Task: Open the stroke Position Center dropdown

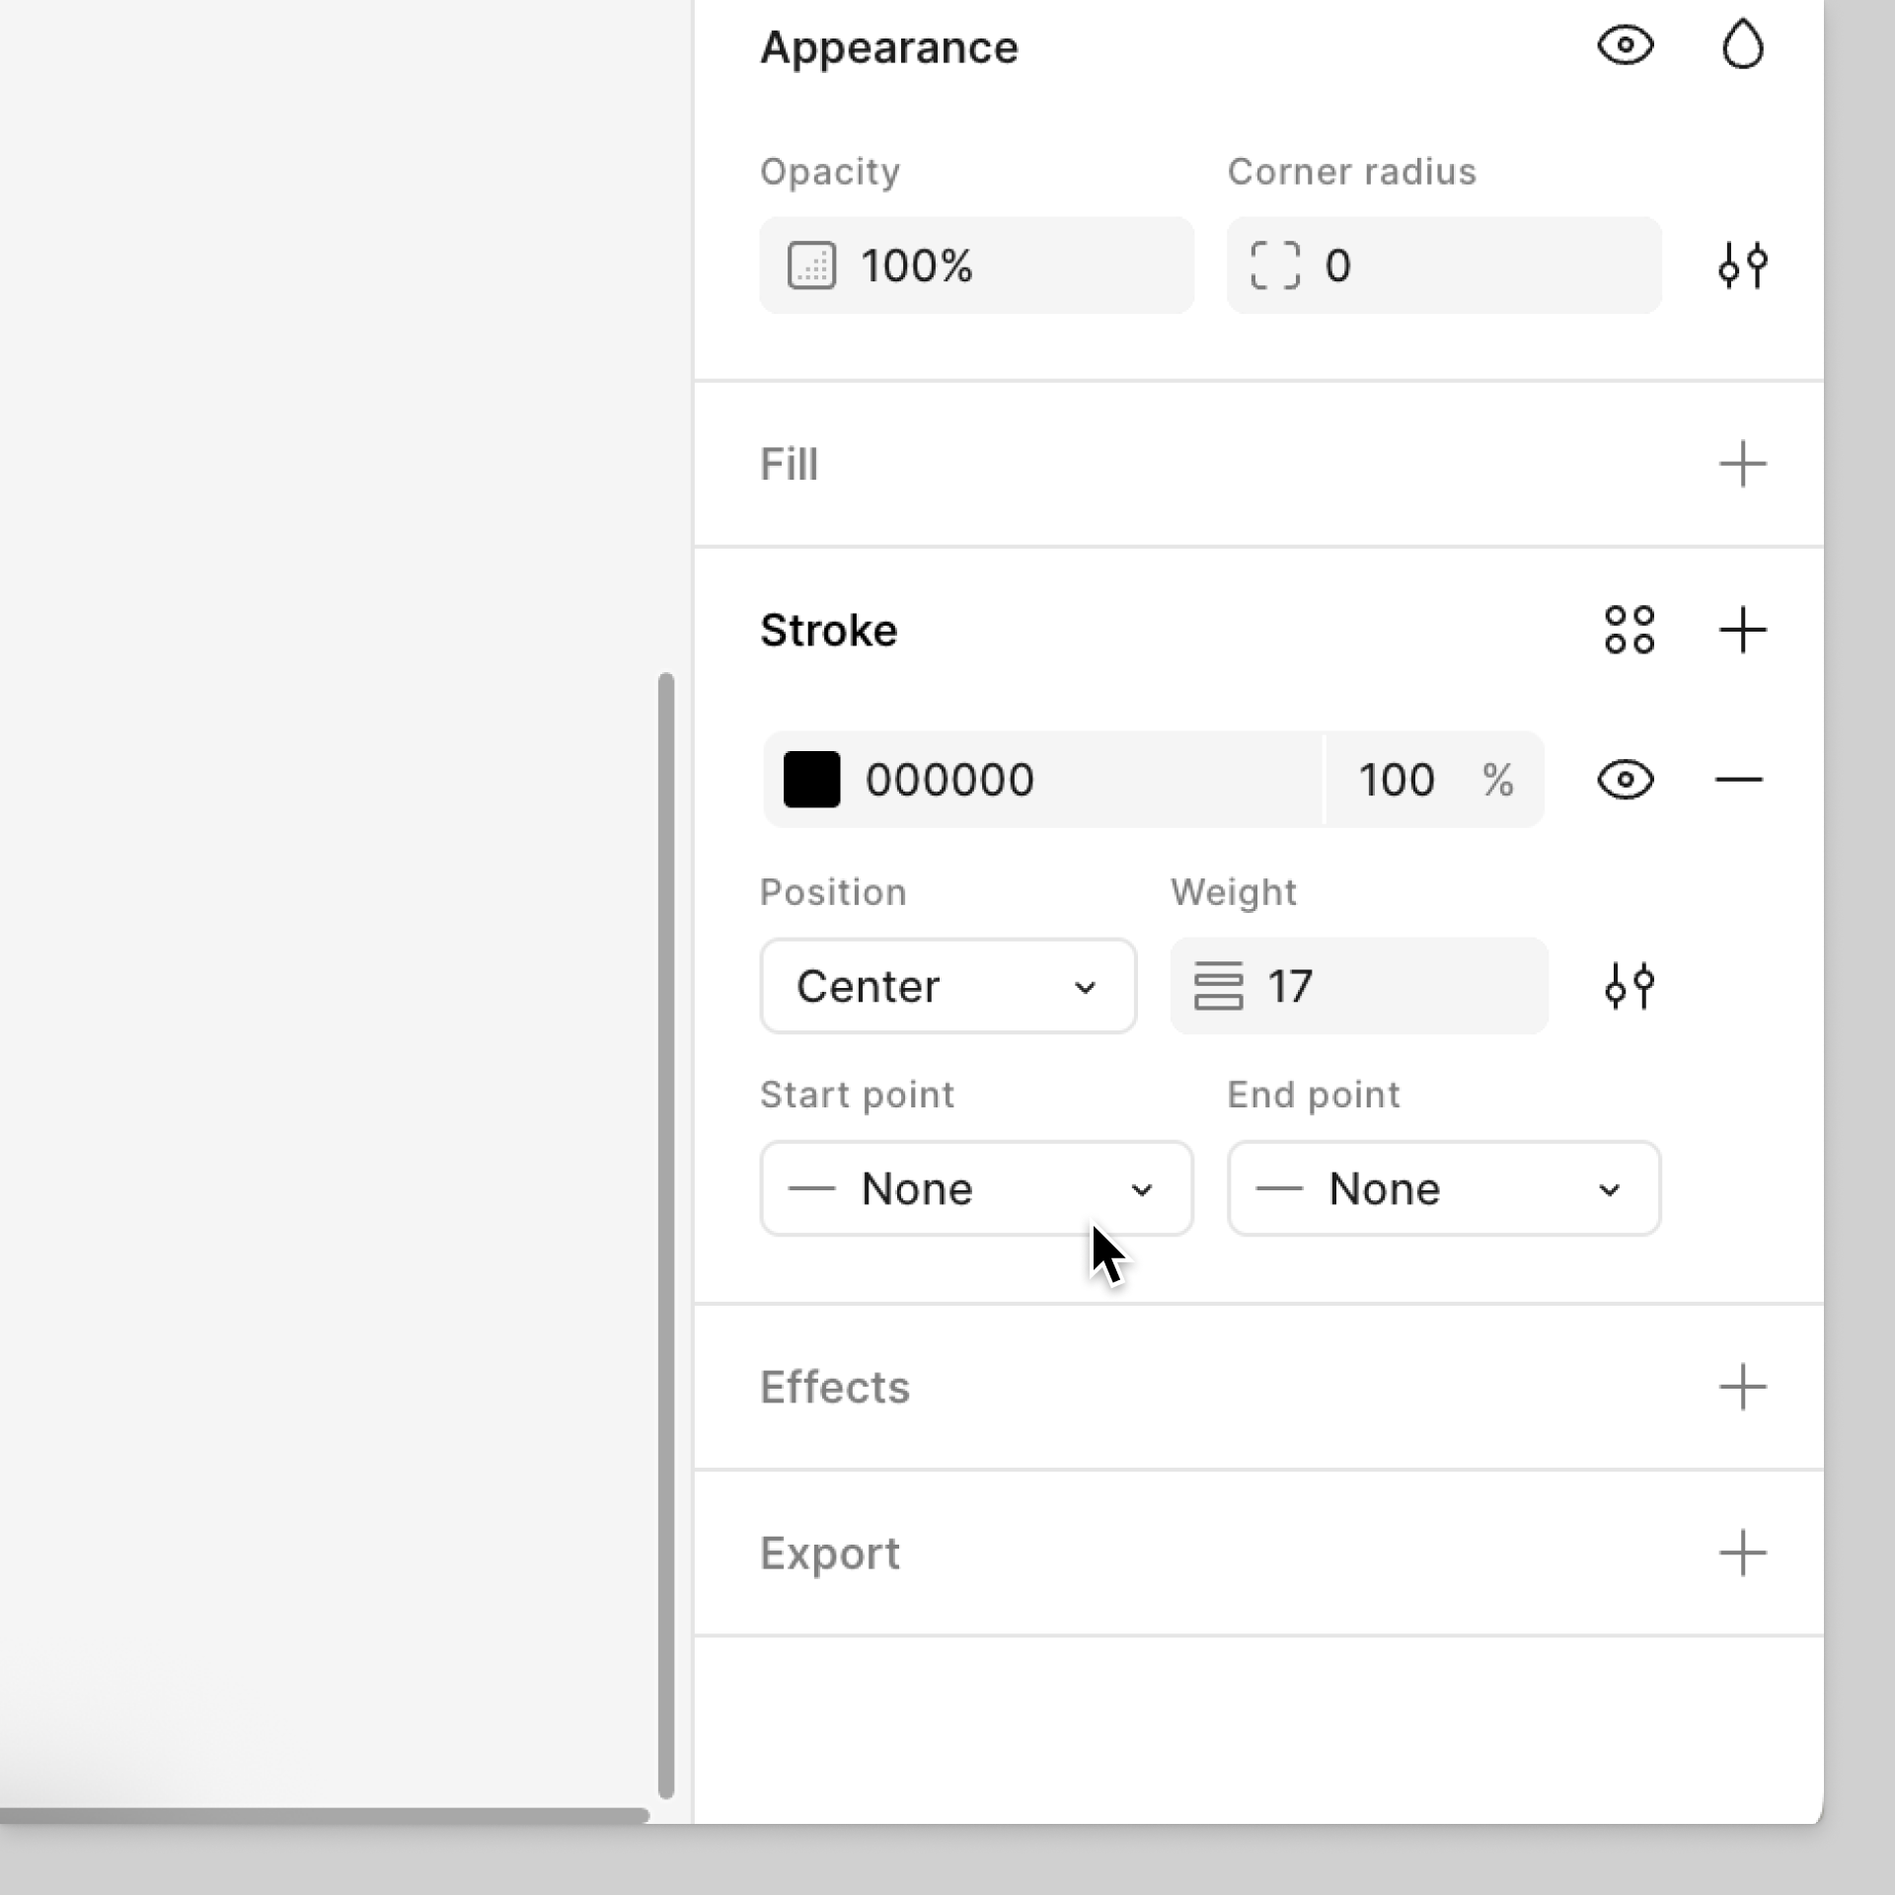Action: point(947,986)
